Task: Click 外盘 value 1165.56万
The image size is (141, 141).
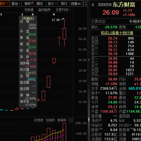Action: click(x=109, y=111)
